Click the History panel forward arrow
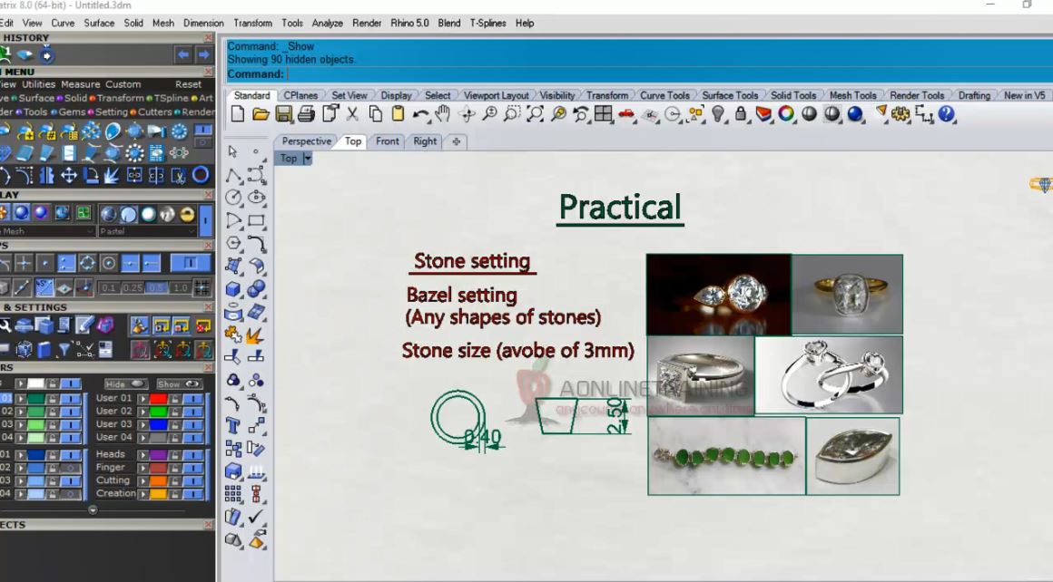1053x582 pixels. (203, 54)
